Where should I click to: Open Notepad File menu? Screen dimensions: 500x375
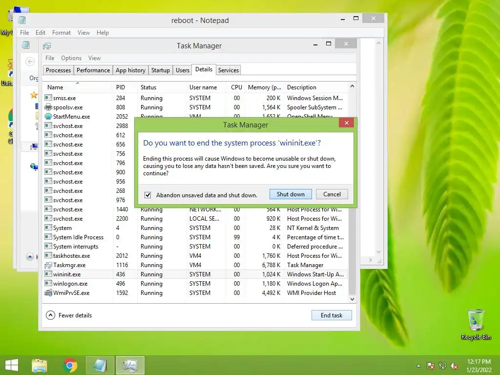click(24, 33)
